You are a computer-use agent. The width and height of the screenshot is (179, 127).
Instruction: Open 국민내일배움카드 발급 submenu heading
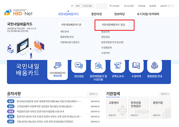[113, 24]
